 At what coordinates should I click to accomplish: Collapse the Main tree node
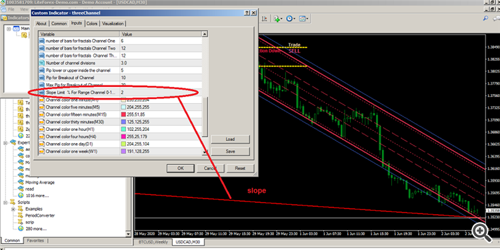(9, 29)
